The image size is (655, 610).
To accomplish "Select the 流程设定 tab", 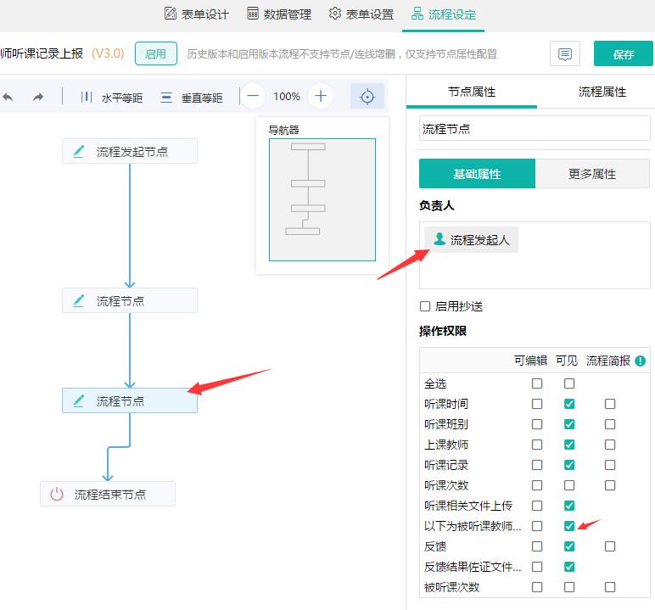I will (x=444, y=14).
